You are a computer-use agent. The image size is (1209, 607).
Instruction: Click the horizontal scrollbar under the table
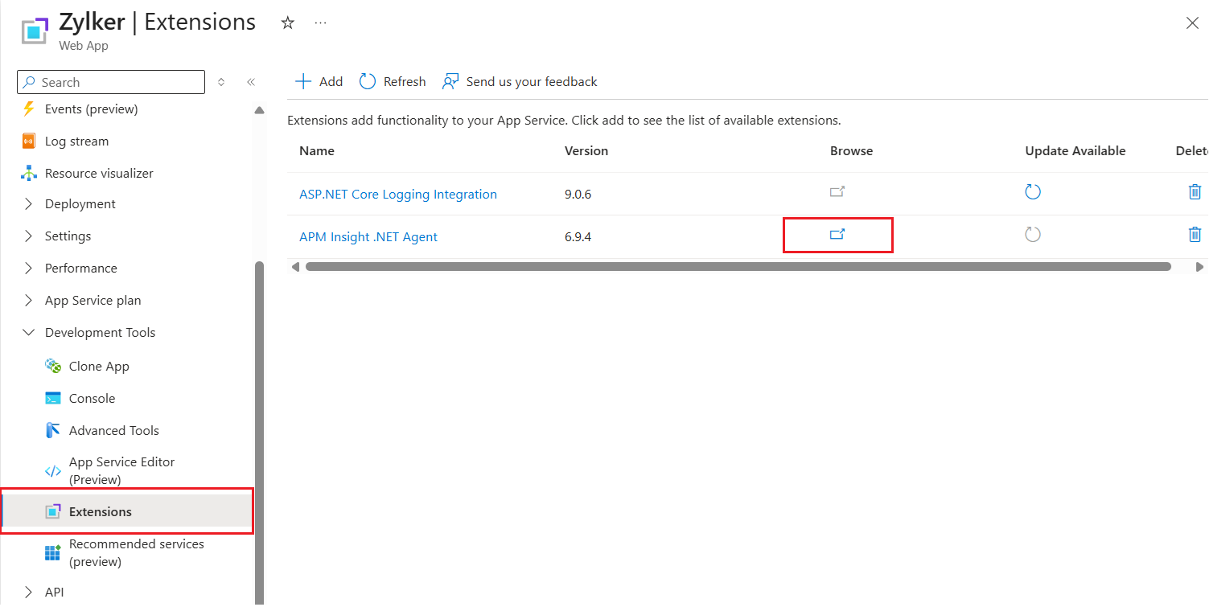(738, 267)
